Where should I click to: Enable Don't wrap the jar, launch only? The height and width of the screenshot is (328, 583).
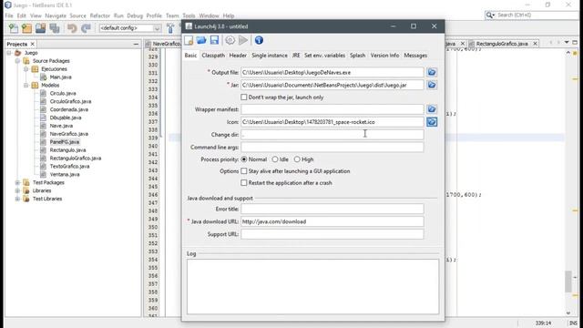244,97
